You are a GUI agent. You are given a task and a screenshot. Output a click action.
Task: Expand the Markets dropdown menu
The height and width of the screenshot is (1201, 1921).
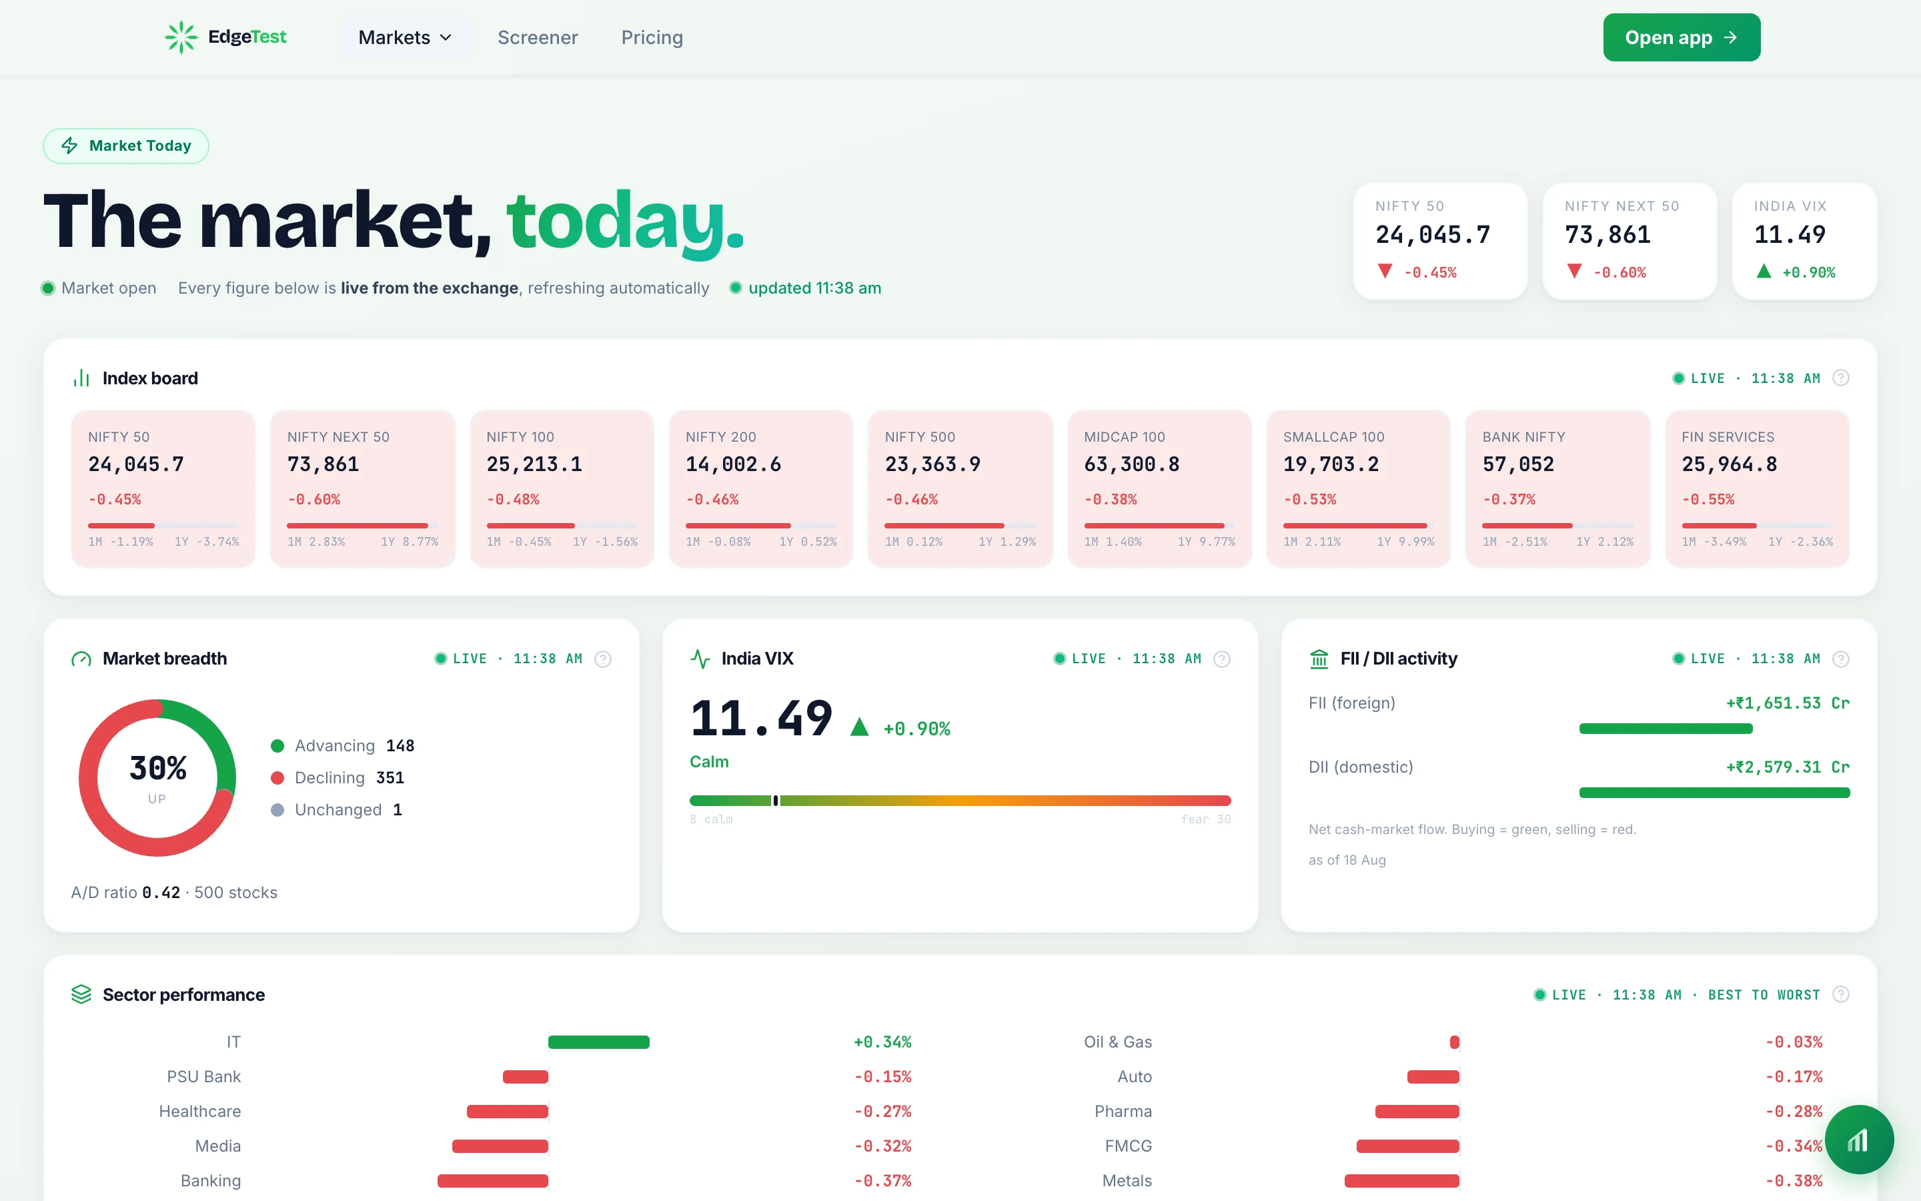click(405, 37)
